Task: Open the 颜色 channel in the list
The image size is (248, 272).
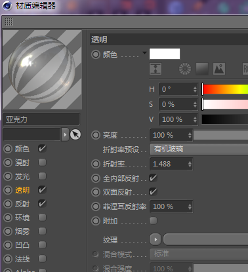Action: (22, 149)
